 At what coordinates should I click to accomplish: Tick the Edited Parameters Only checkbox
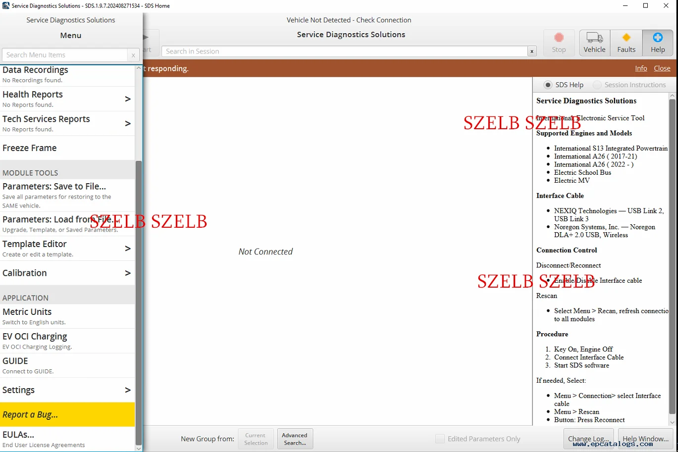point(440,439)
